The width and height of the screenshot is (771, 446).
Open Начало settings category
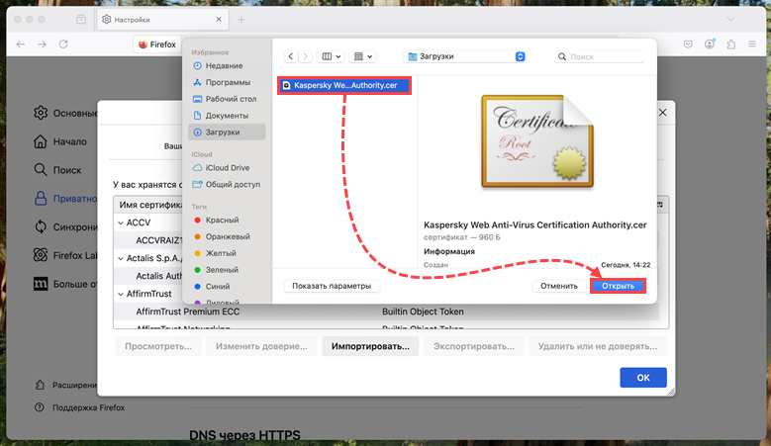[60, 141]
